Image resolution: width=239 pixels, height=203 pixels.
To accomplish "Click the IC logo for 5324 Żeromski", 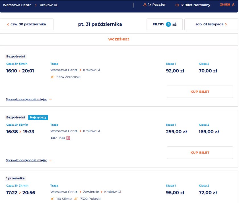I will tap(52, 77).
